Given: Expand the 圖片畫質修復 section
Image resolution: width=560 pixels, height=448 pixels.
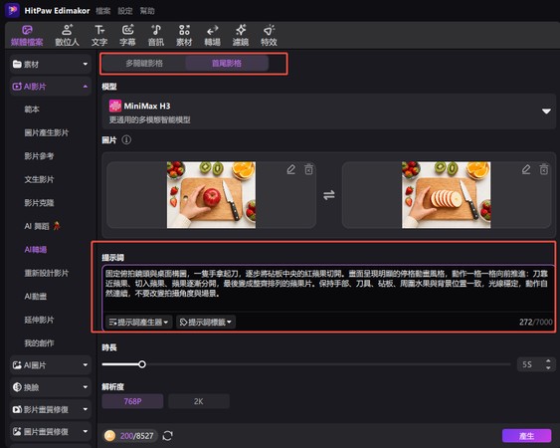Looking at the screenshot, I should click(x=51, y=431).
